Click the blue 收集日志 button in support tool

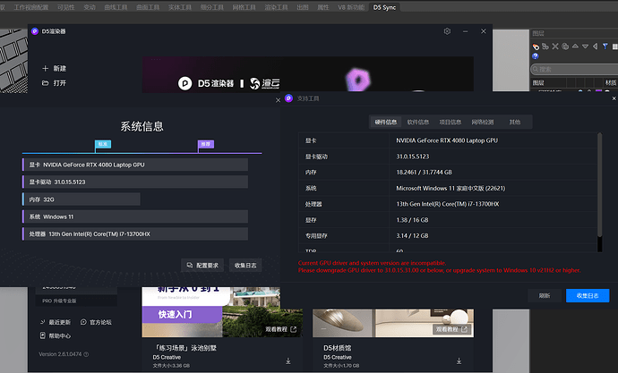588,295
